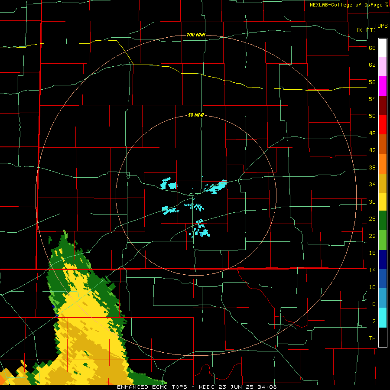Screen dimensions: 390x390
Task: Click the 10 scale label
Action: click(x=372, y=287)
